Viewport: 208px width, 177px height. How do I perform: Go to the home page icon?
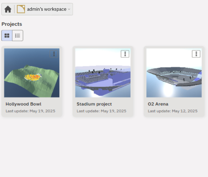8,9
